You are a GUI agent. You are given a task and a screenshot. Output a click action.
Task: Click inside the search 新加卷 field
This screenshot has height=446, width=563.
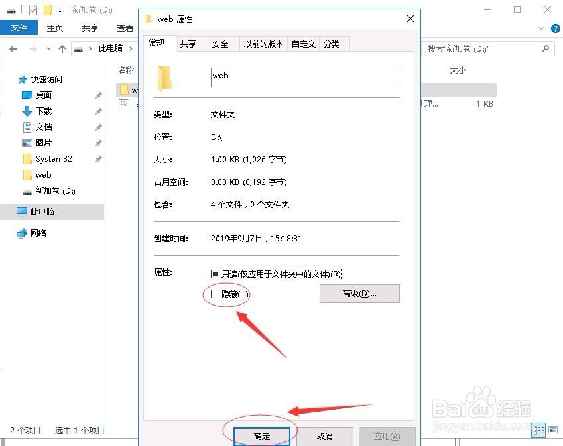pos(477,48)
